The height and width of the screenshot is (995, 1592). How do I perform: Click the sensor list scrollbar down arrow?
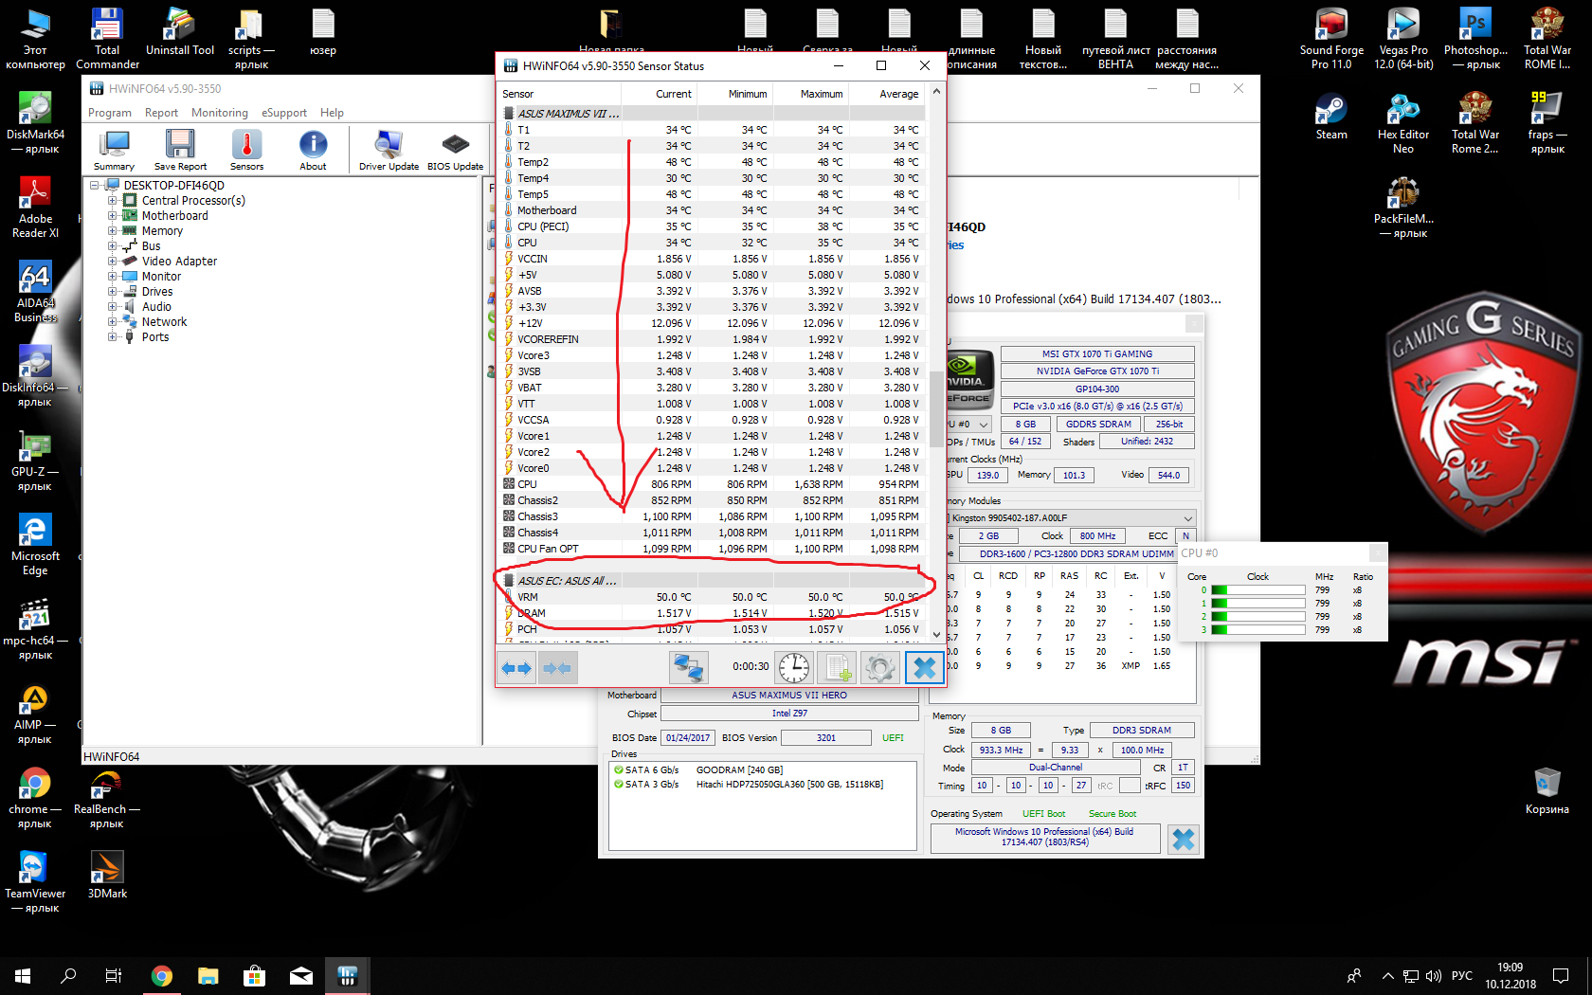(x=936, y=635)
